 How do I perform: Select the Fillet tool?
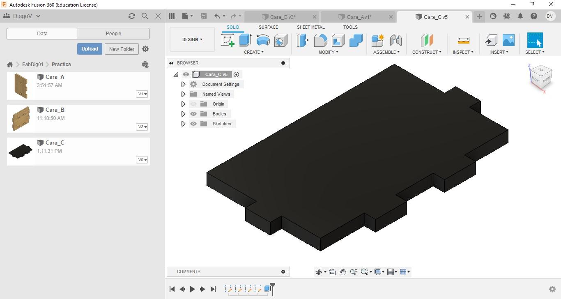320,40
